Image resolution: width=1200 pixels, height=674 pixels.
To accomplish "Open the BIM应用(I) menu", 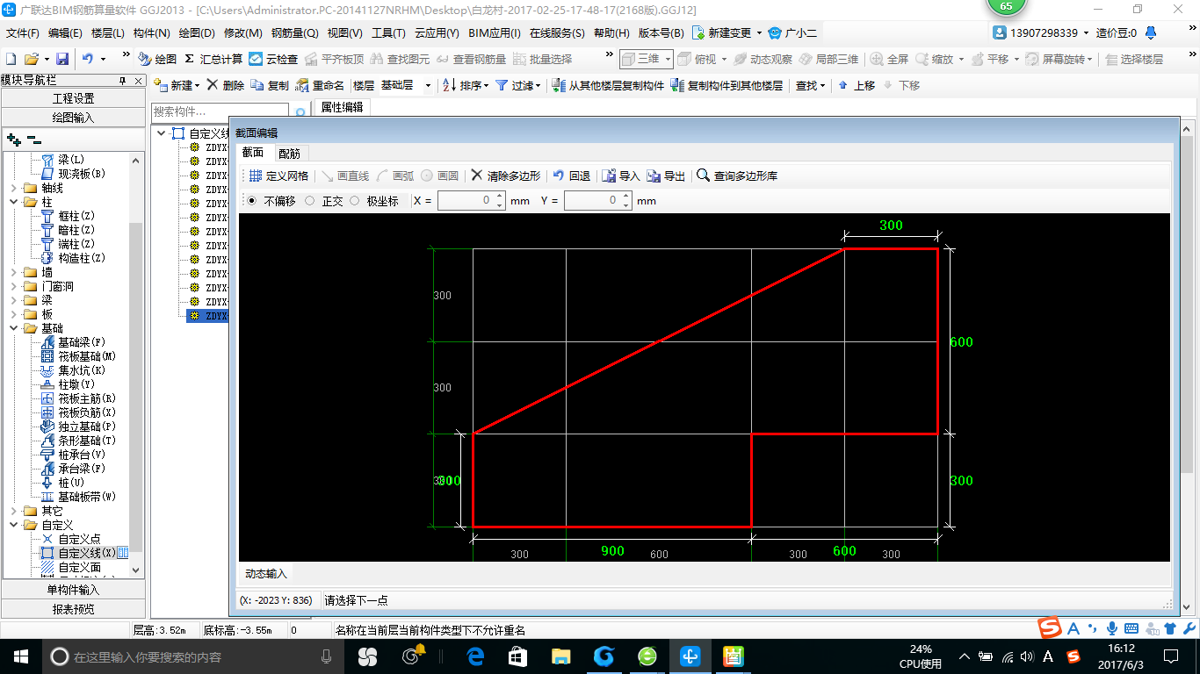I will pyautogui.click(x=495, y=33).
